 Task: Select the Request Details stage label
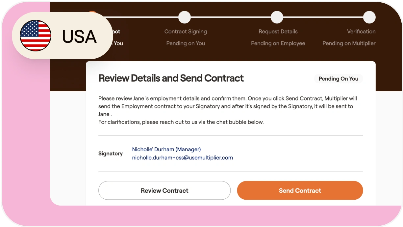tap(278, 31)
